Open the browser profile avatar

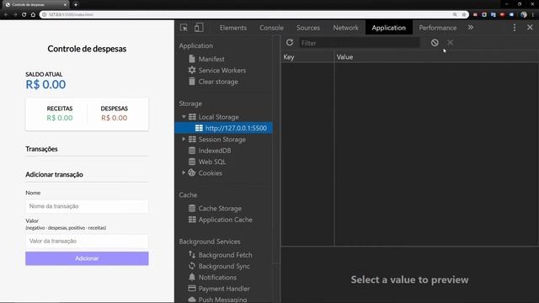point(524,15)
